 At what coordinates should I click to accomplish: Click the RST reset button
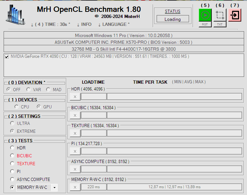pyautogui.click(x=205, y=24)
